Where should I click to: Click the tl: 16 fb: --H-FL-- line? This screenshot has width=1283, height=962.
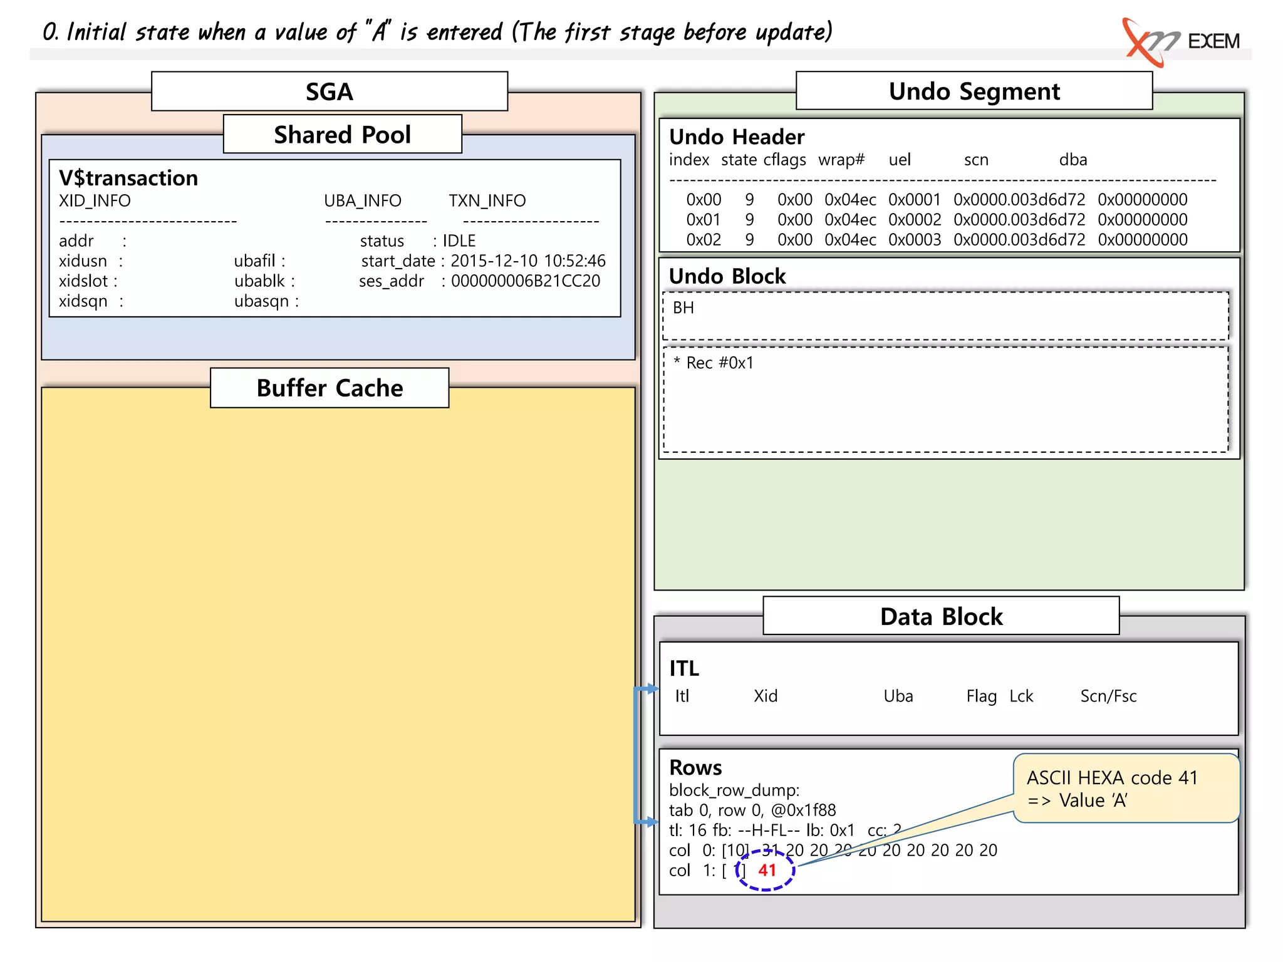point(785,830)
